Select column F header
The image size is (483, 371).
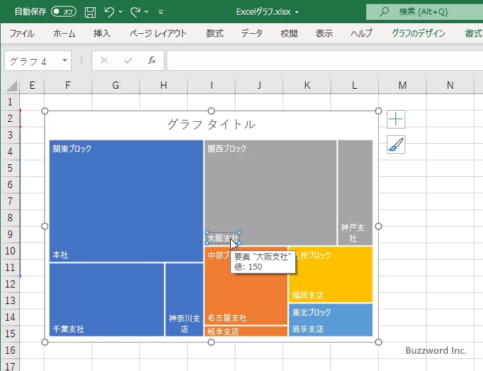tap(68, 85)
